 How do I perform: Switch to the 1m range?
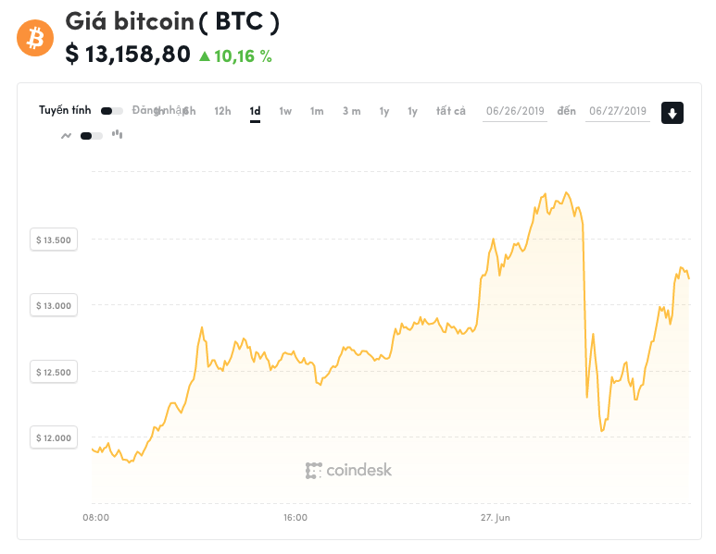pos(317,111)
